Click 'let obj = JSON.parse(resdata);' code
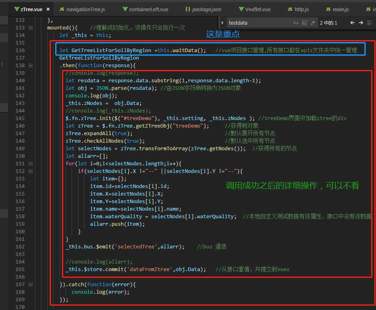Screen dimensions: 376x310 click(x=111, y=88)
